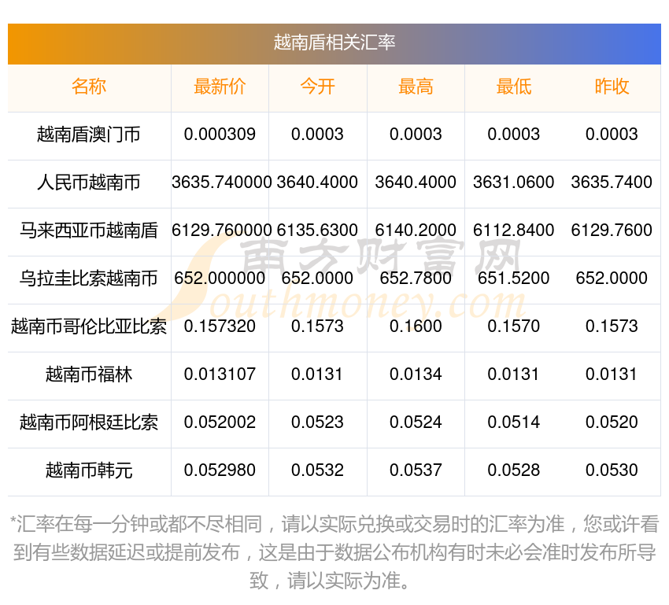This screenshot has height=605, width=669.
Task: Select the 最高 column header
Action: tap(416, 87)
